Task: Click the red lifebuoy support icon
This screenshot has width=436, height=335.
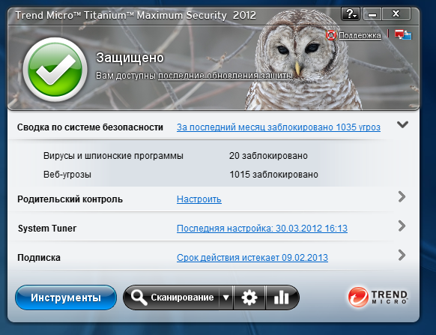Action: click(x=331, y=35)
